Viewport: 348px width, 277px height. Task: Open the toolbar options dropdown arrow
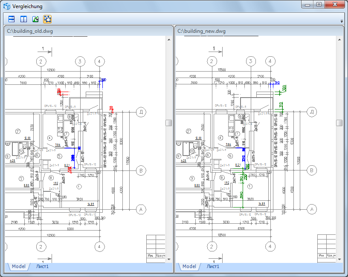(342, 21)
